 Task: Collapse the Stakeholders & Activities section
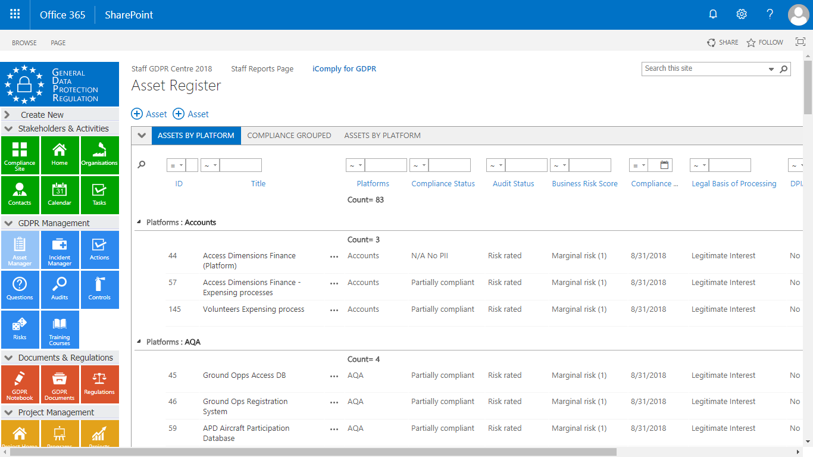8,129
